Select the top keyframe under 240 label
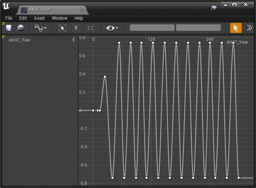The image size is (256, 188). pos(210,43)
